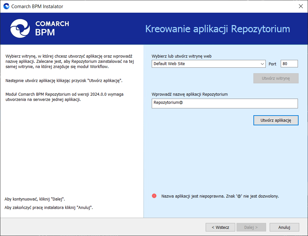Click the Utwórz witrynę button
Viewport: 308px width, 236px height.
(x=276, y=78)
